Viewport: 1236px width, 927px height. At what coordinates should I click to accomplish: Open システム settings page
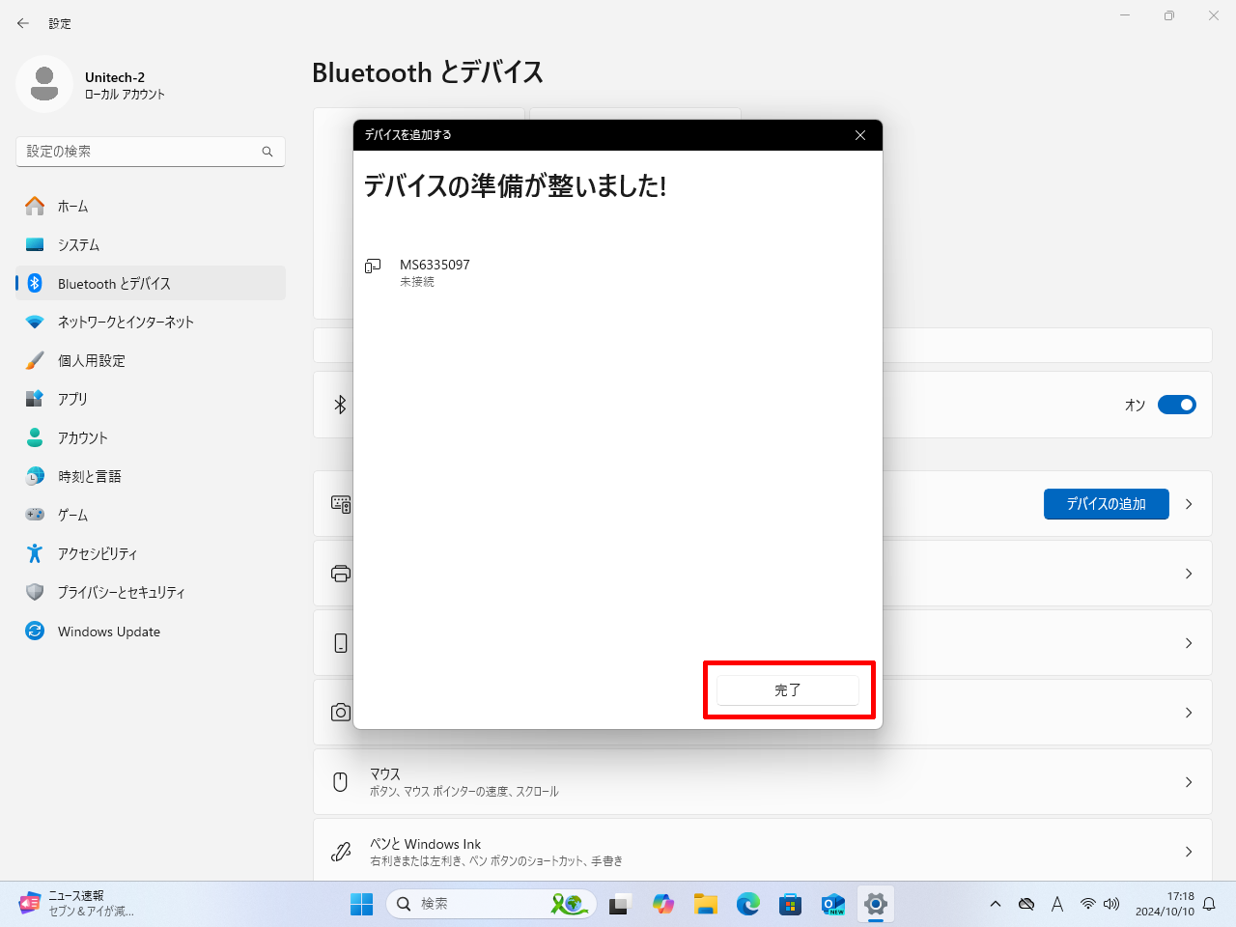coord(78,245)
